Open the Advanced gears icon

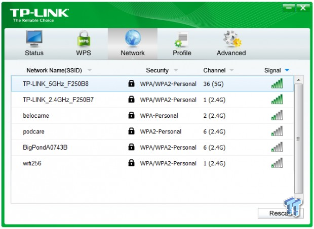[232, 38]
